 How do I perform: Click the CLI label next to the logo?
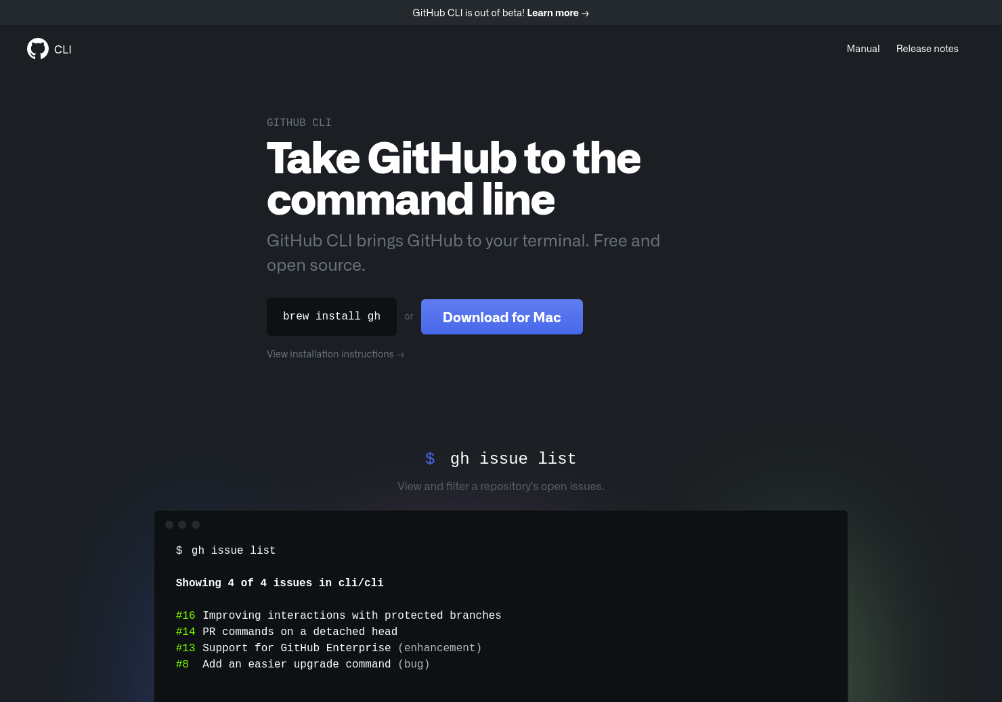tap(63, 49)
